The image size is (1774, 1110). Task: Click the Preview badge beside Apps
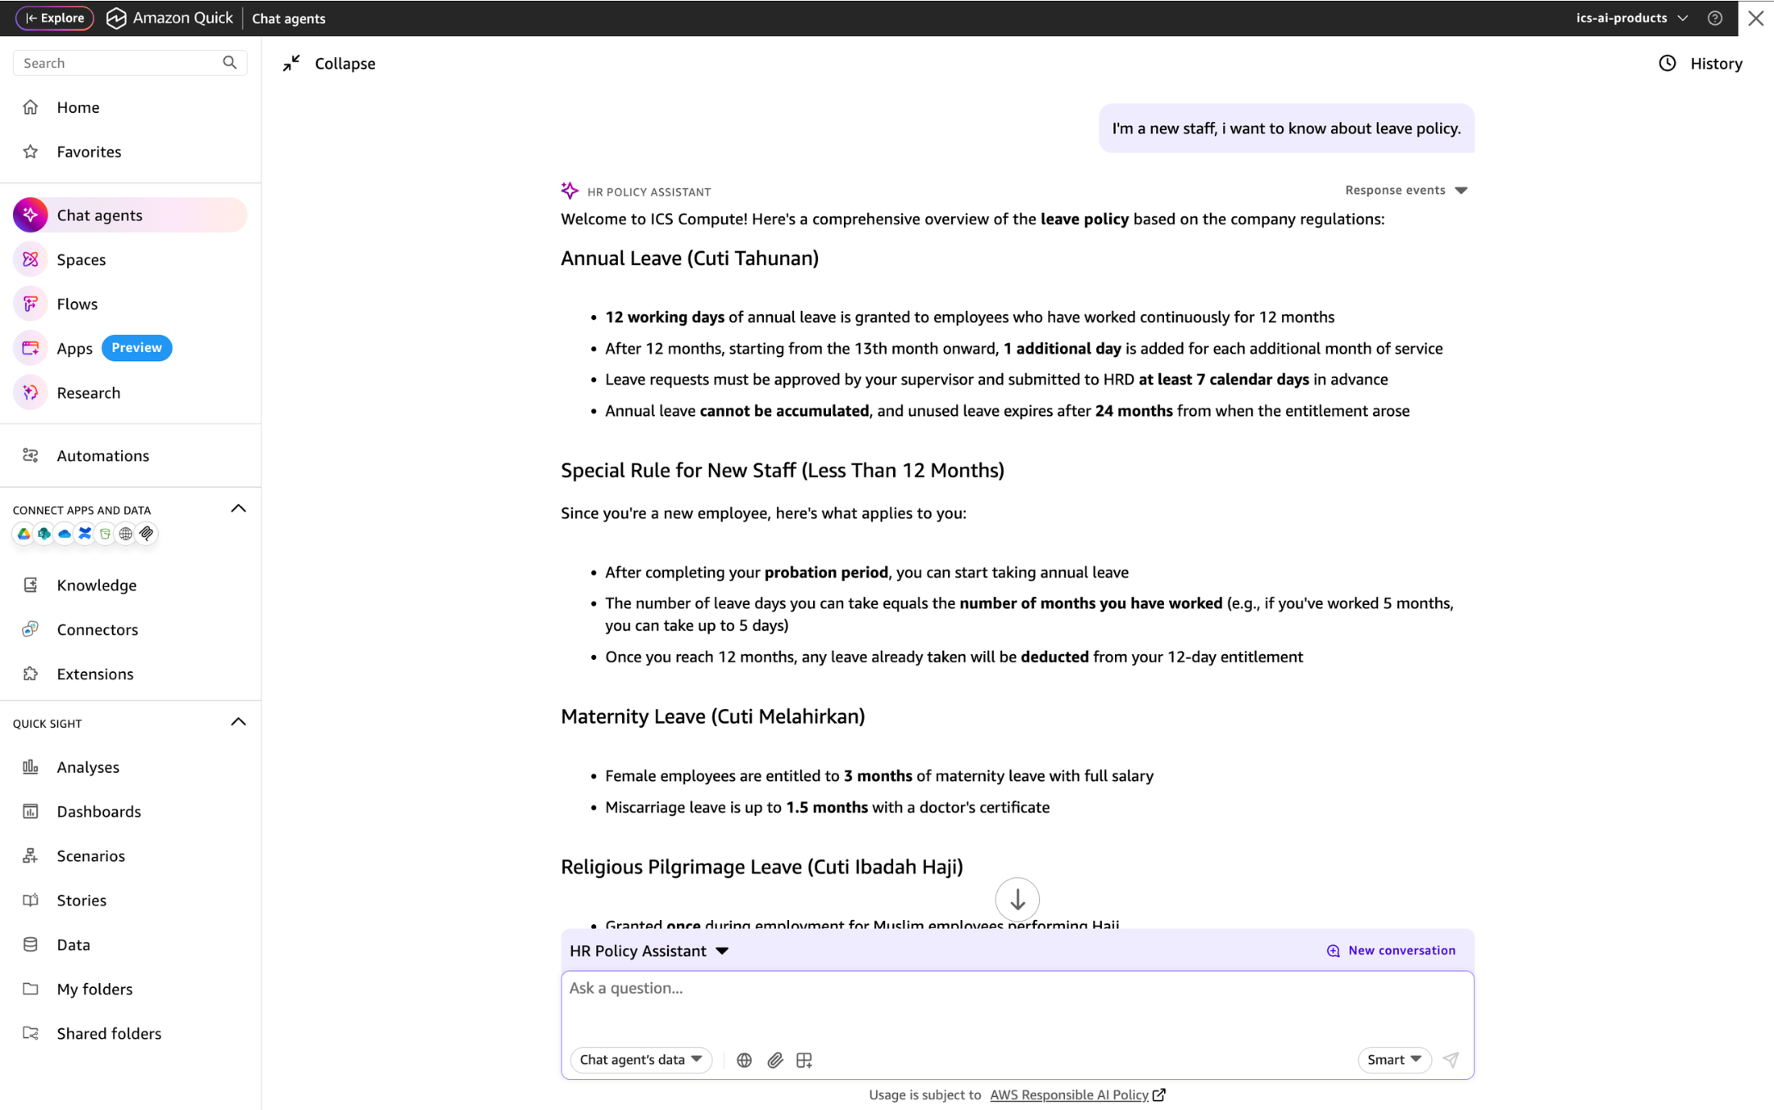tap(137, 348)
